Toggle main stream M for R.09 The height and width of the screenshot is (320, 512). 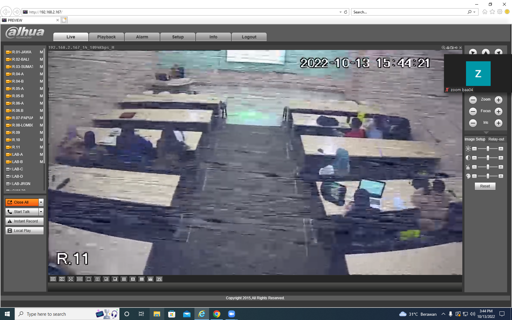tap(41, 133)
